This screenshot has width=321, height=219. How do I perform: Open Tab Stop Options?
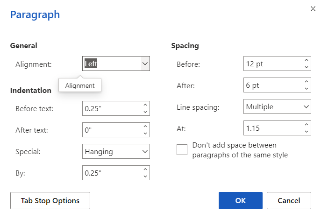click(x=50, y=201)
